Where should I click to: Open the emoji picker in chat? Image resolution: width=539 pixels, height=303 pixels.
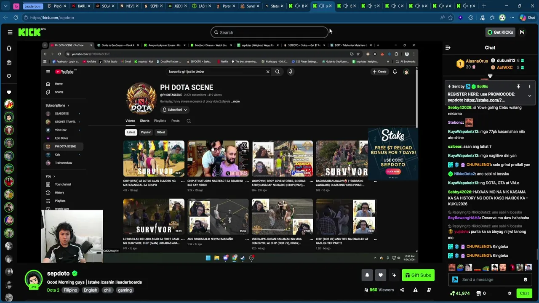(525, 279)
